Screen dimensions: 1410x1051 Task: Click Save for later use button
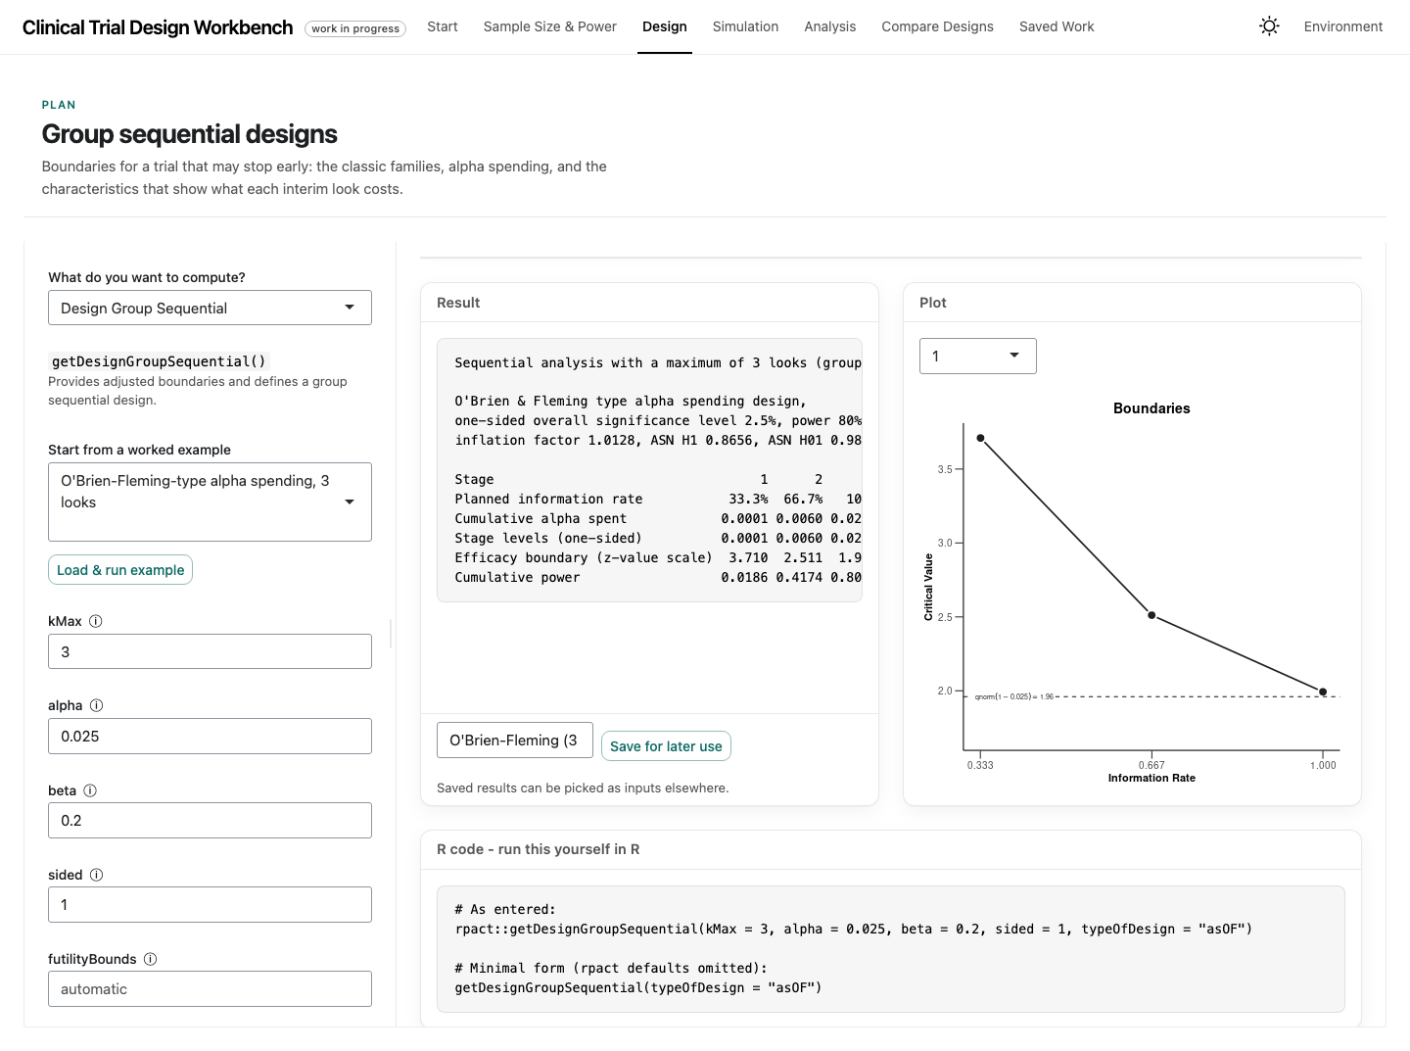pos(666,746)
